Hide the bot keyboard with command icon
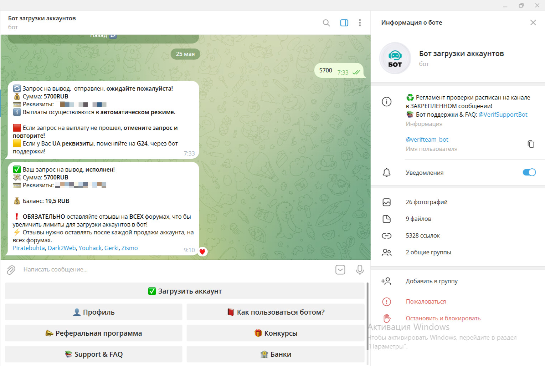 [x=340, y=270]
